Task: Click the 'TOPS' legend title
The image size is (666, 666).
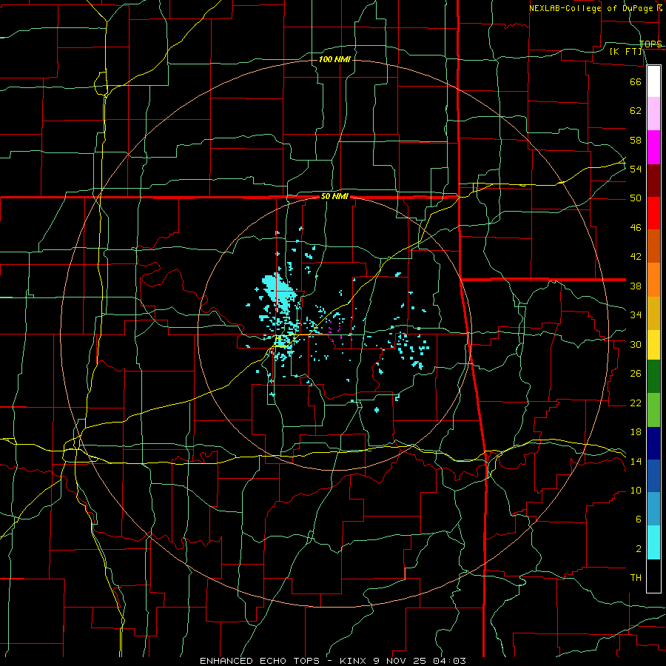Action: [x=650, y=44]
